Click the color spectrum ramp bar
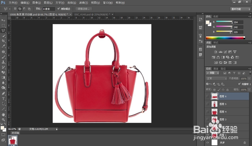 225,38
